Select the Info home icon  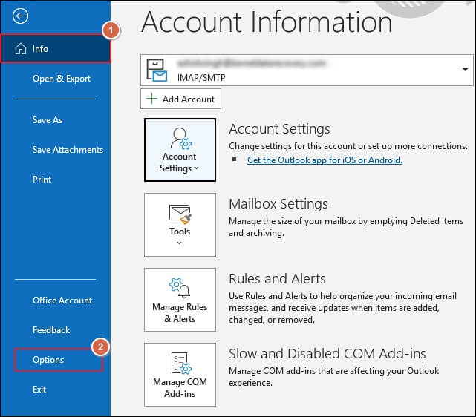click(21, 48)
